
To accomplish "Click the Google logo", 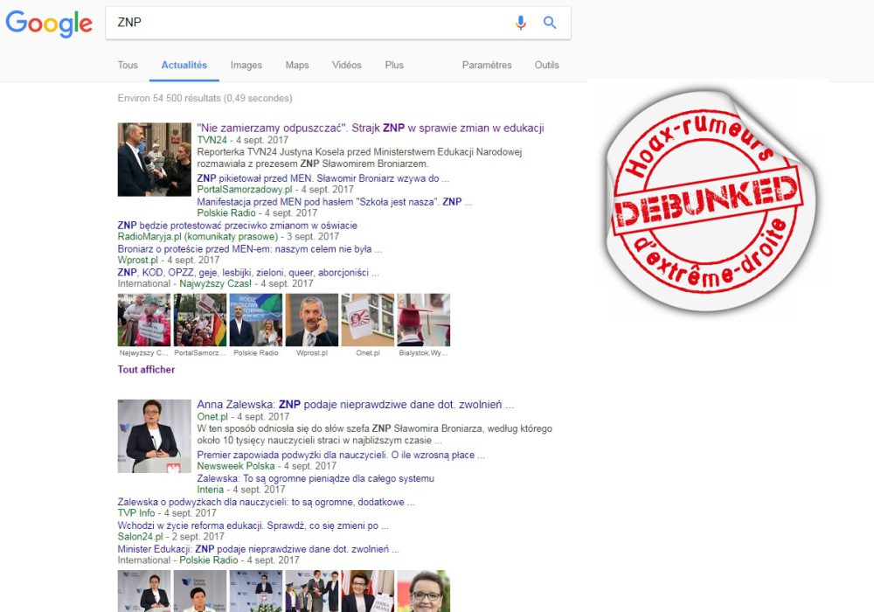I will pos(49,24).
